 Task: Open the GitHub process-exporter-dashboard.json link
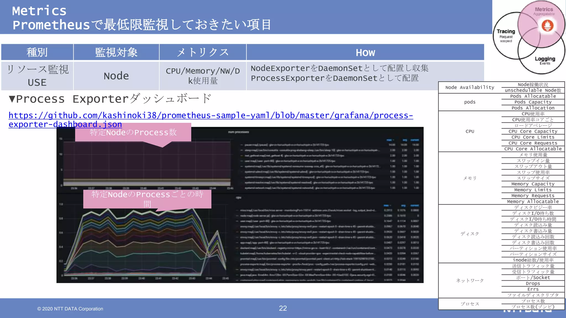tap(211, 120)
